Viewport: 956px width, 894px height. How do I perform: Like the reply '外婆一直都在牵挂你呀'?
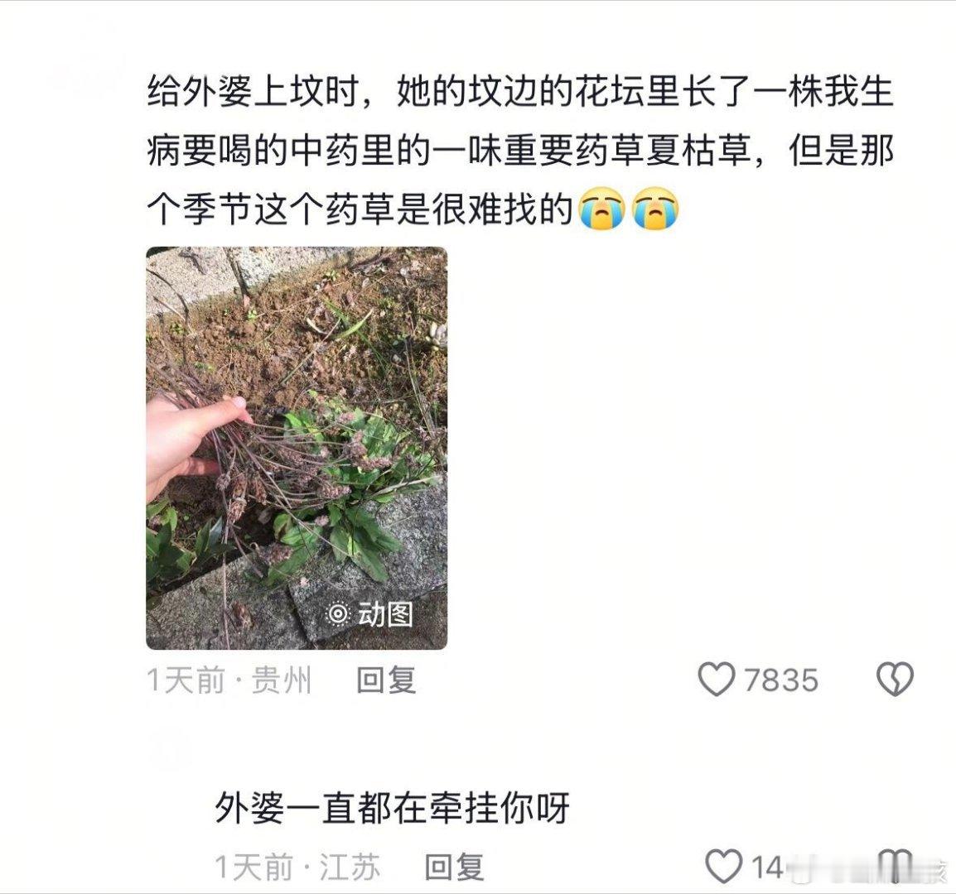pyautogui.click(x=724, y=866)
